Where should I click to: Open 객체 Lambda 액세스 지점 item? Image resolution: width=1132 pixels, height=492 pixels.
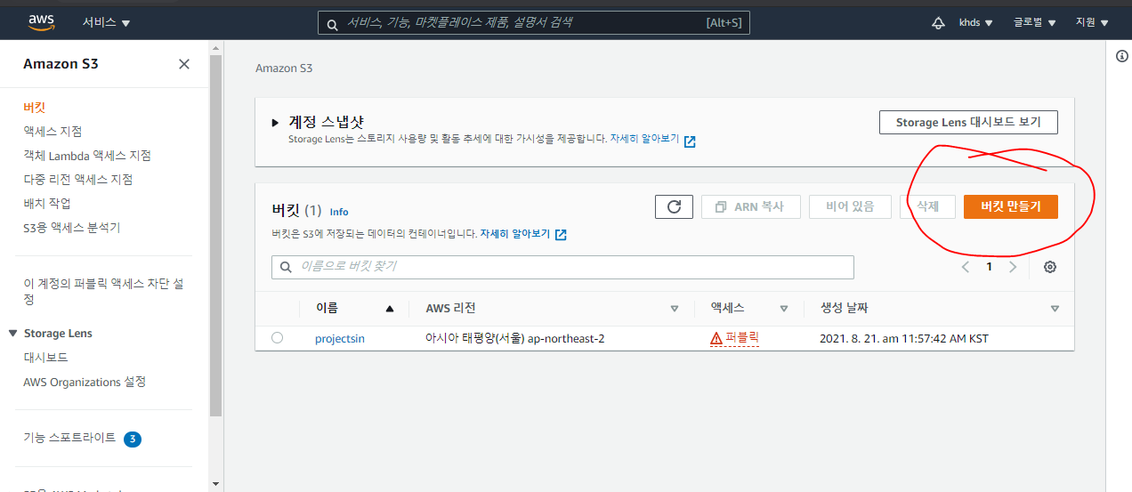(x=87, y=155)
